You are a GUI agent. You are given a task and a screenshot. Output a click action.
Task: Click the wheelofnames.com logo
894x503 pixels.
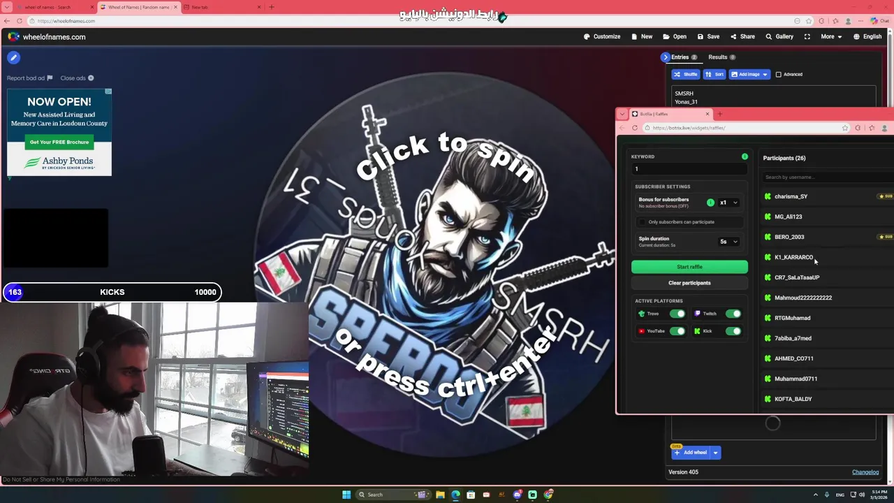click(46, 36)
